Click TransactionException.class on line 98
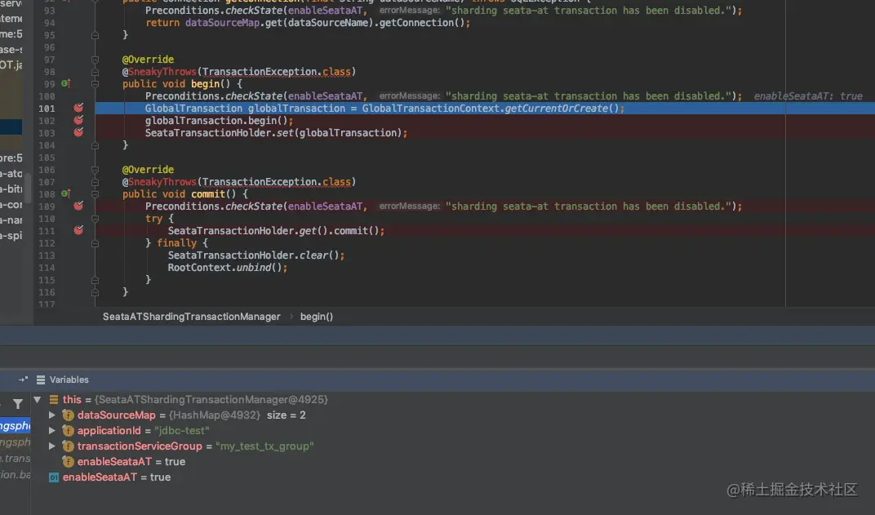875x515 pixels. point(276,72)
